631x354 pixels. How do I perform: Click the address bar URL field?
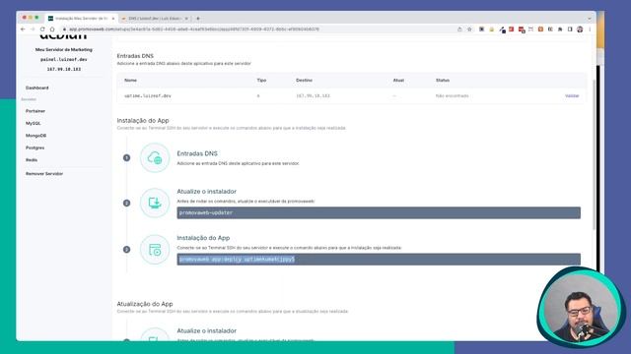[257, 29]
